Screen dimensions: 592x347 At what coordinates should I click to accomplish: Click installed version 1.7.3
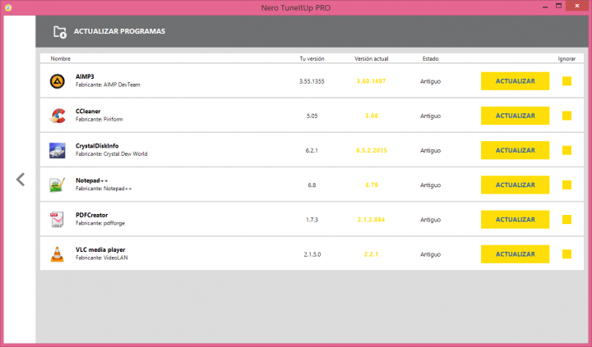(x=312, y=220)
